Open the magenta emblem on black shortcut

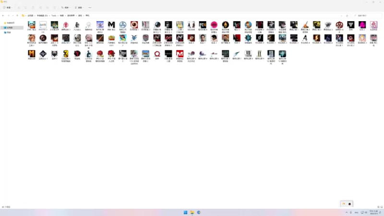coord(362,25)
